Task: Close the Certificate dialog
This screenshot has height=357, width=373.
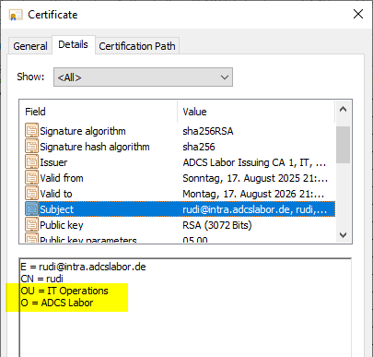Action: tap(358, 14)
